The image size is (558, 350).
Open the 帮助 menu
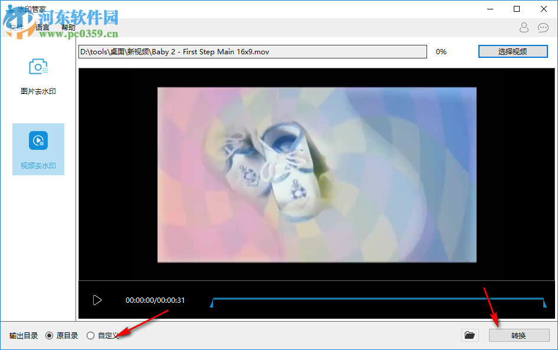coord(68,27)
